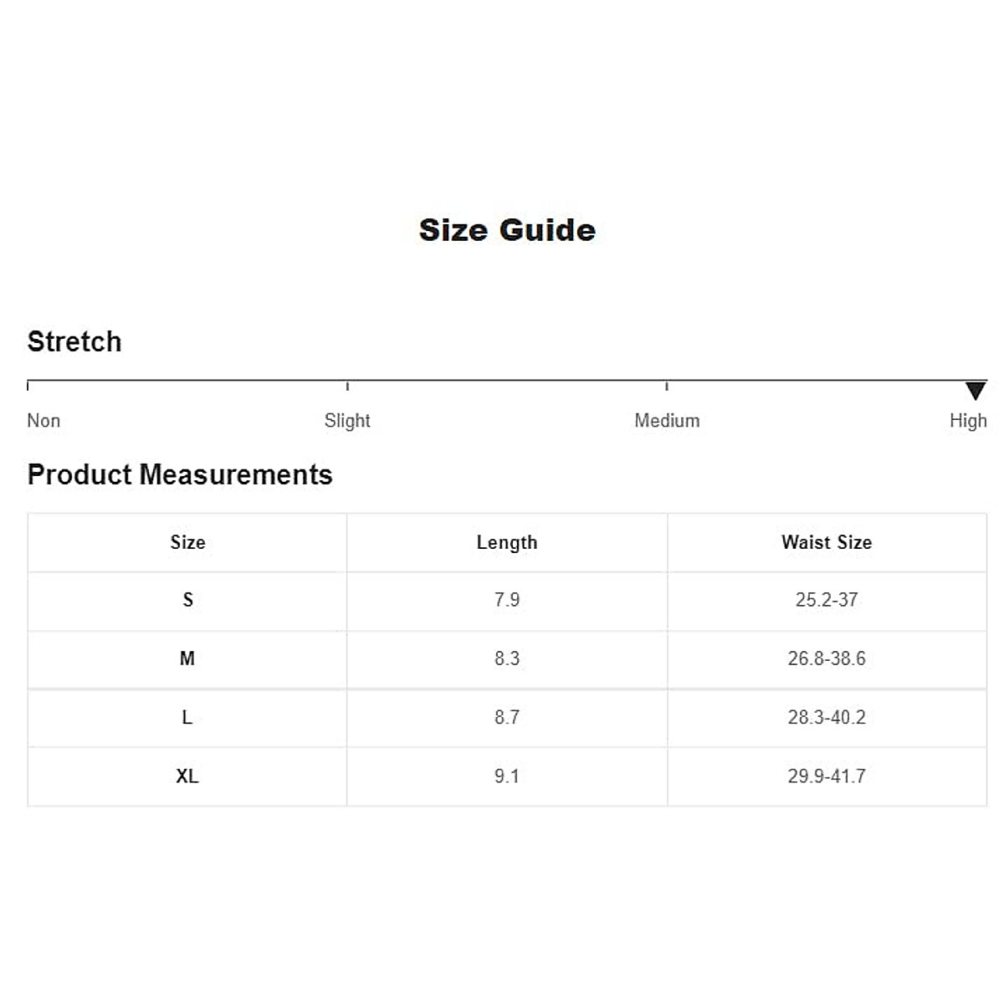Click the Size Guide title
Screen dimensions: 1004x1004
point(507,230)
